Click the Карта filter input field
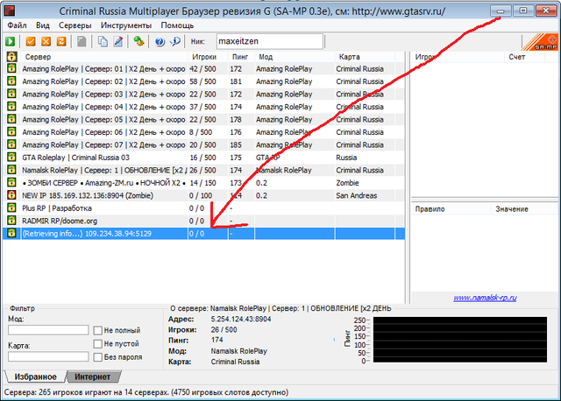The height and width of the screenshot is (401, 561). pyautogui.click(x=48, y=356)
